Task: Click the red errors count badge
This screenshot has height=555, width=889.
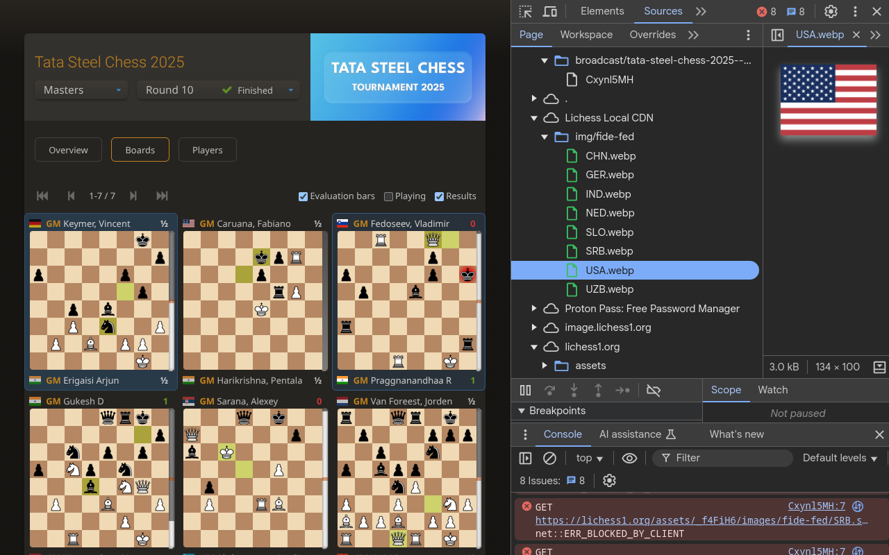Action: coord(766,11)
